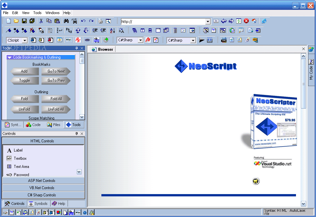Open the URL address bar dropdown arrow
The image size is (316, 217).
click(x=208, y=22)
